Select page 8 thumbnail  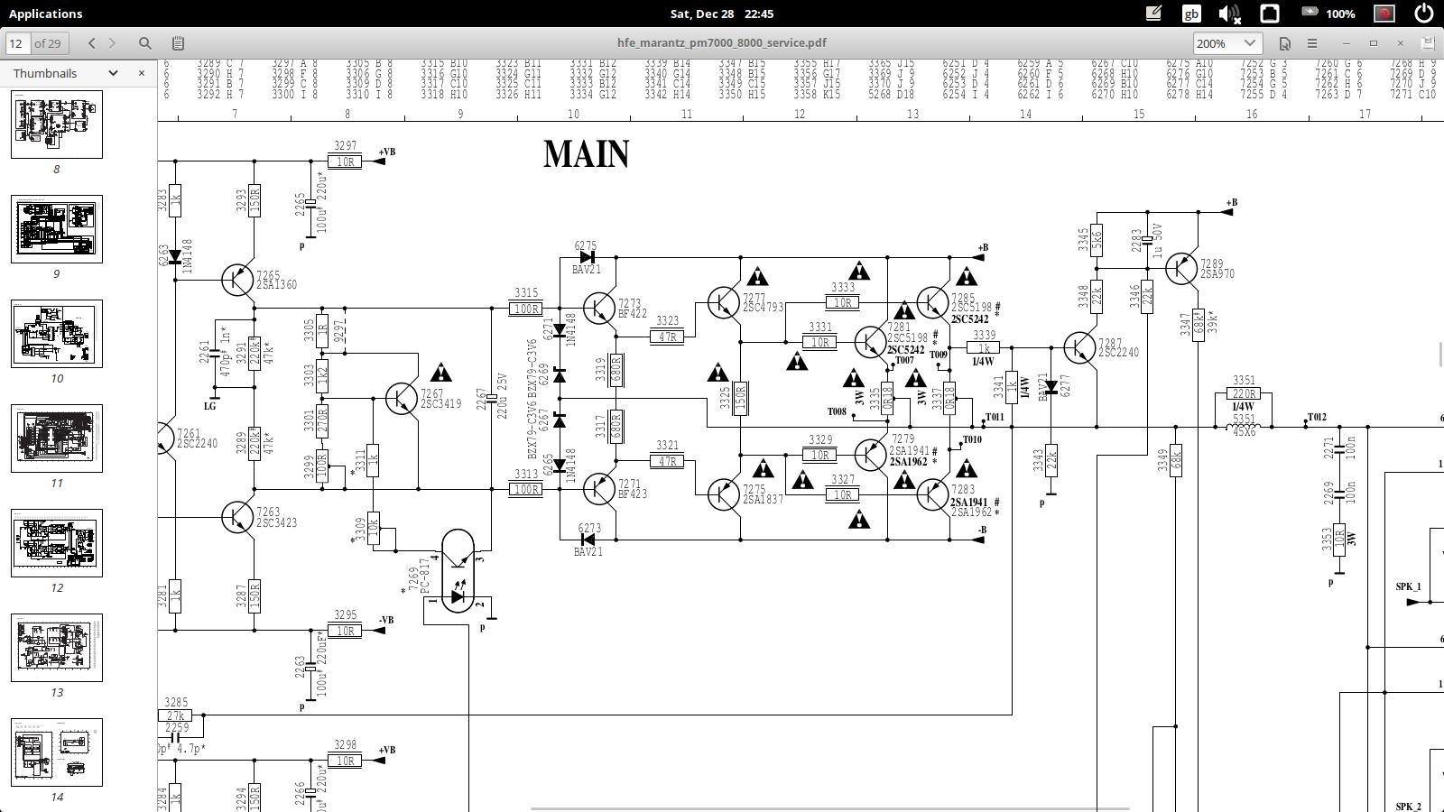(57, 125)
